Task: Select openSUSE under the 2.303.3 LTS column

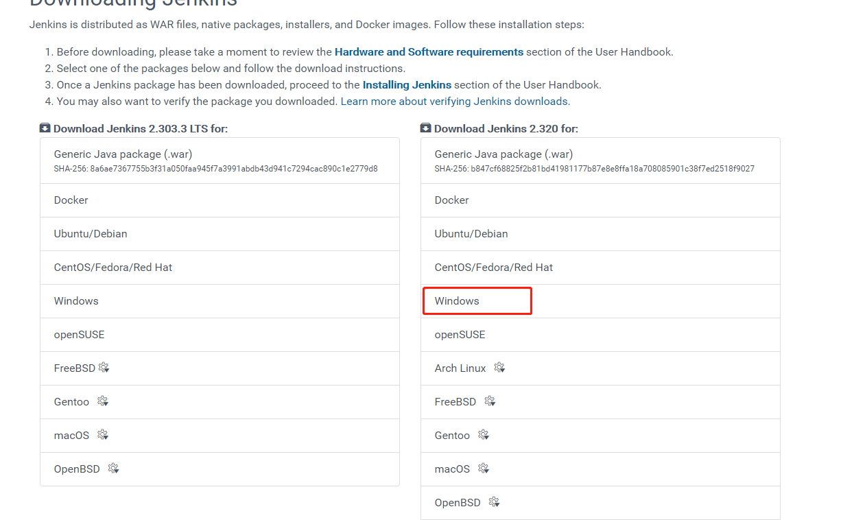Action: click(x=220, y=335)
